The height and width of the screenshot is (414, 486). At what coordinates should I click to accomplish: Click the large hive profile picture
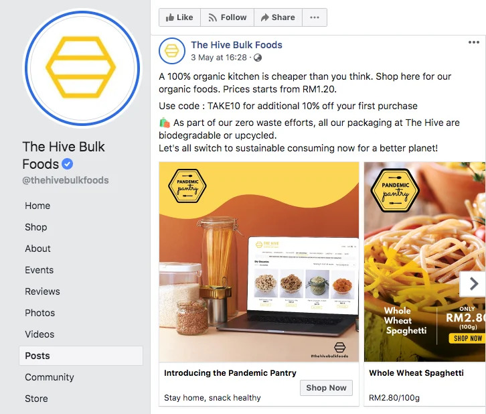click(x=82, y=68)
